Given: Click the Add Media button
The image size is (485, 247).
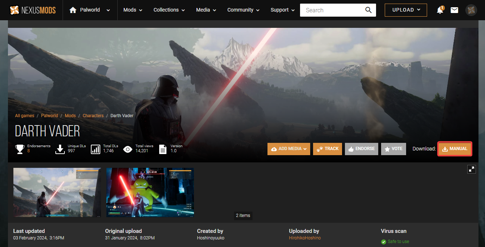Looking at the screenshot, I should click(288, 149).
